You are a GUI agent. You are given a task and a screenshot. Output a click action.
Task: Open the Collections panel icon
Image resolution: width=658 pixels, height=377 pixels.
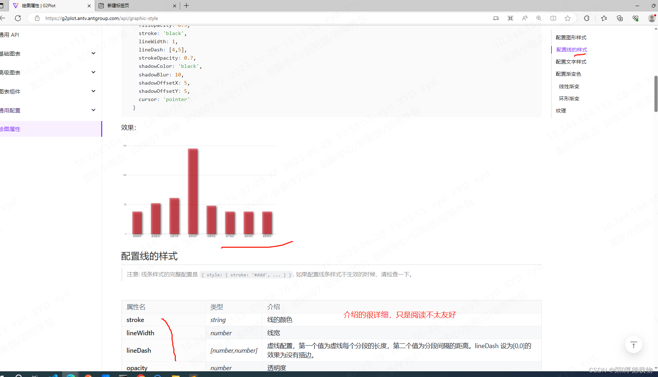620,18
